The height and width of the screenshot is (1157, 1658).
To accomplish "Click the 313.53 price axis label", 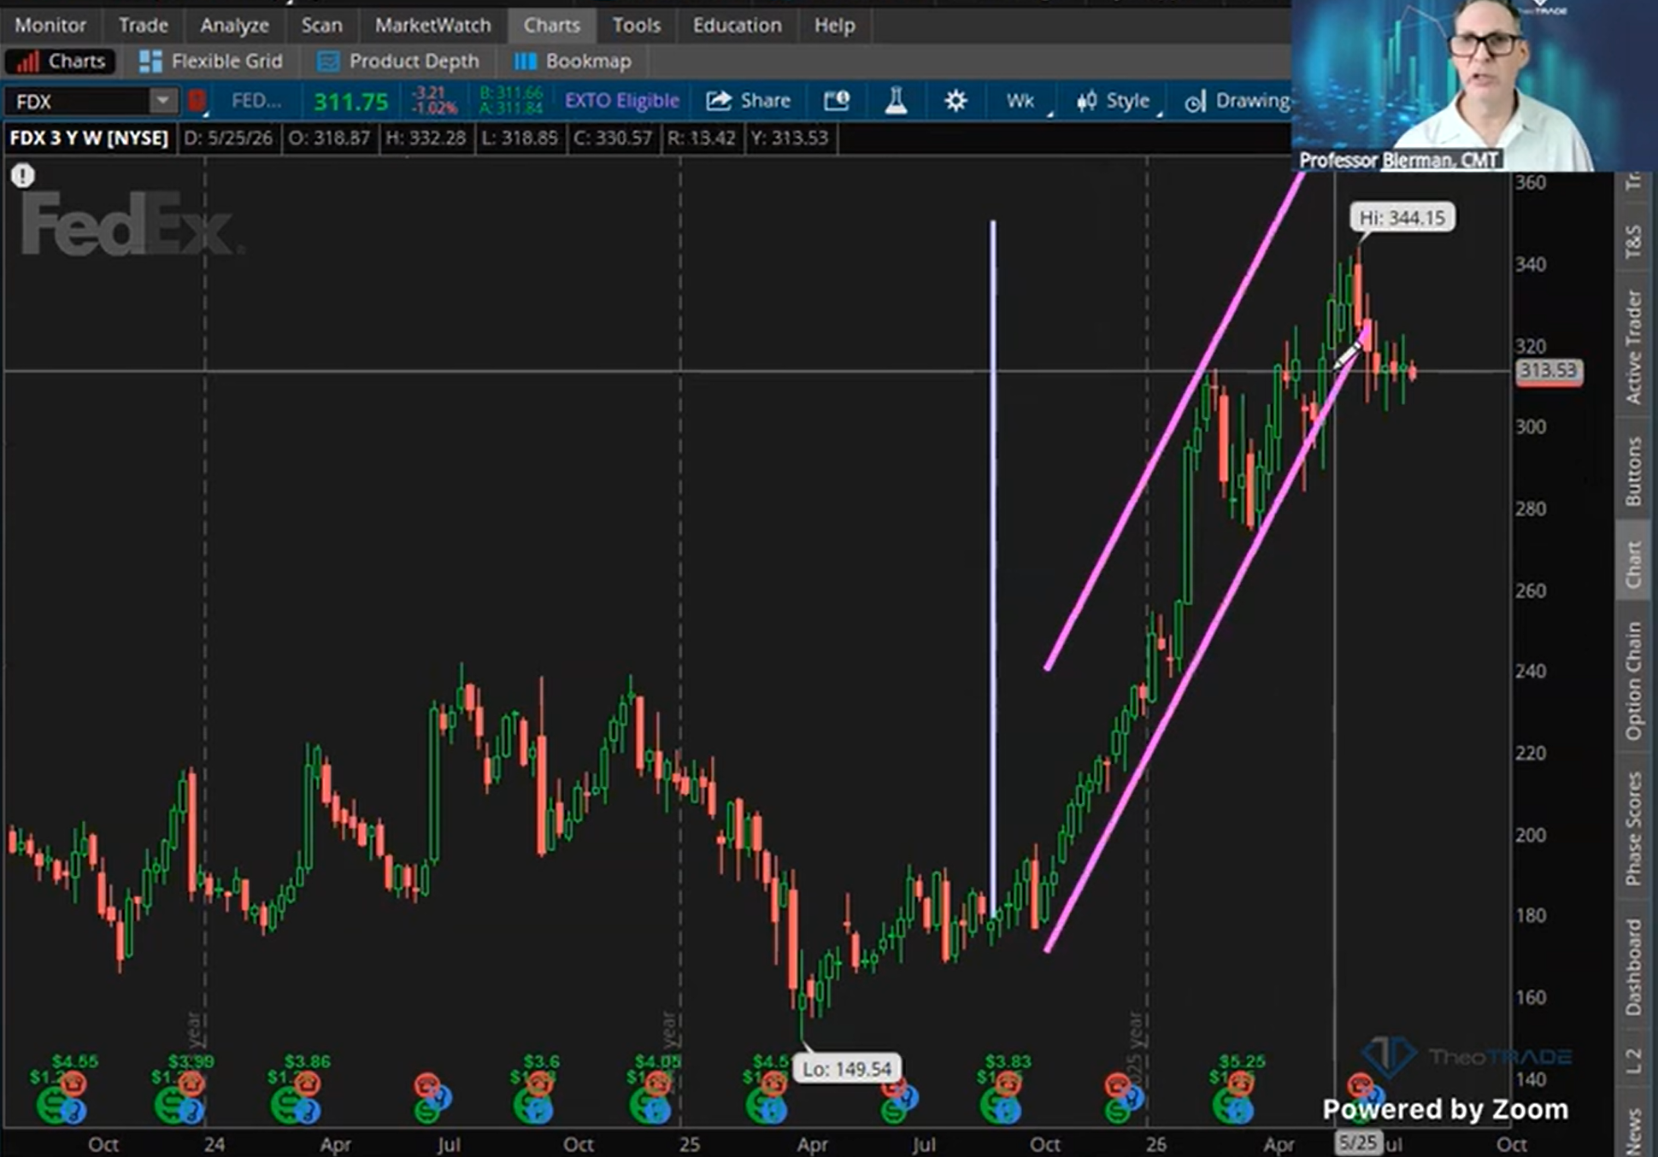I will coord(1549,371).
